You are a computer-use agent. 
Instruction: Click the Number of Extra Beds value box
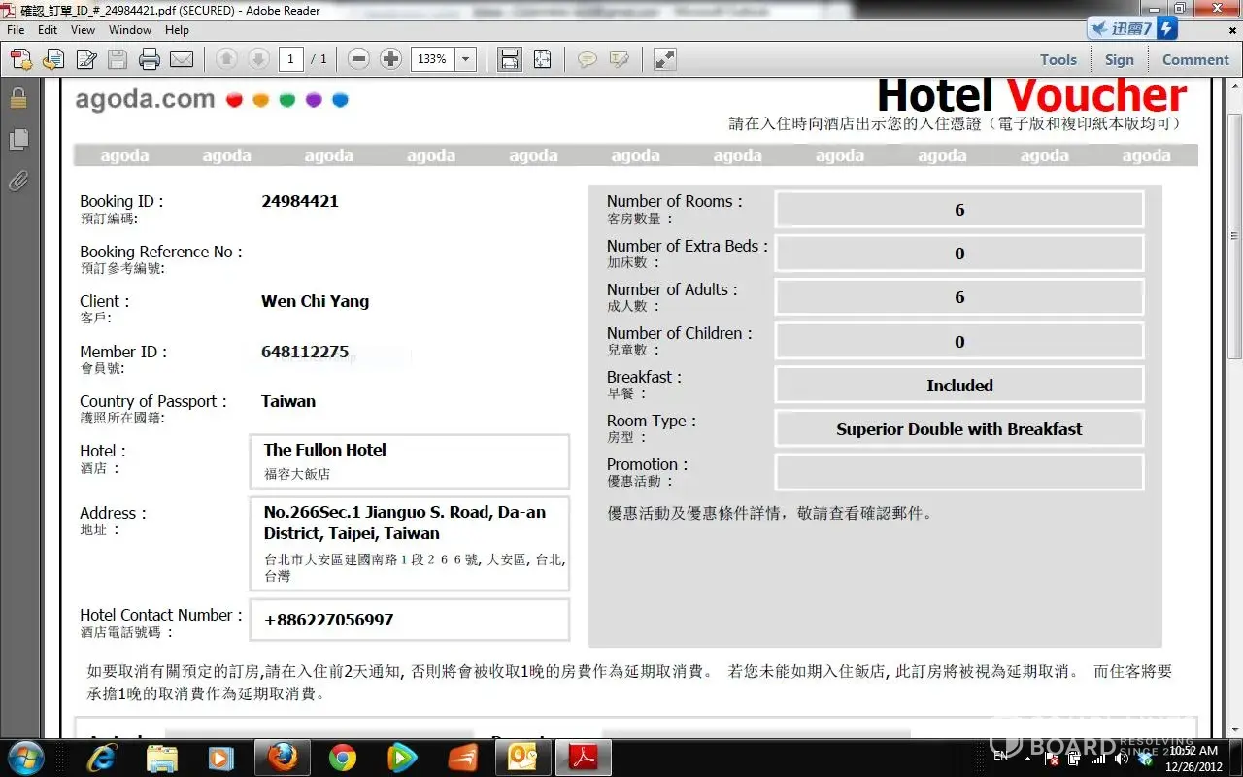click(959, 253)
